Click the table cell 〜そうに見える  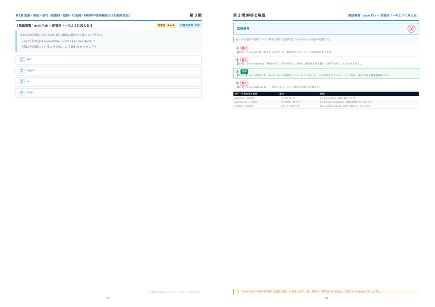287,98
